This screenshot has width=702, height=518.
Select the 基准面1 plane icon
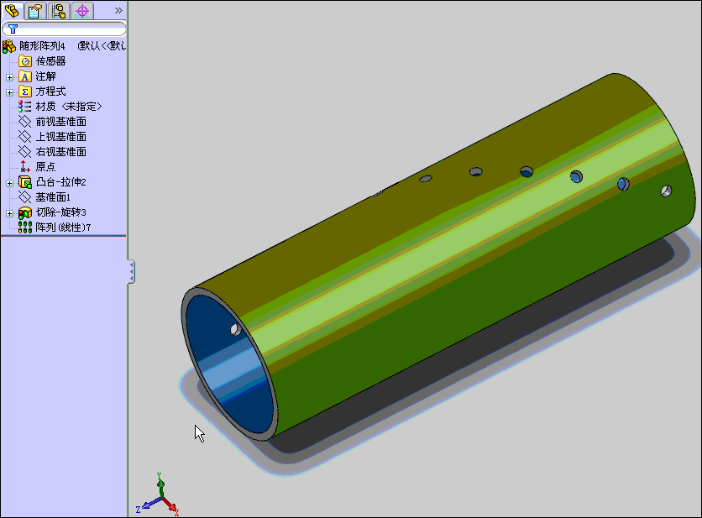[24, 197]
